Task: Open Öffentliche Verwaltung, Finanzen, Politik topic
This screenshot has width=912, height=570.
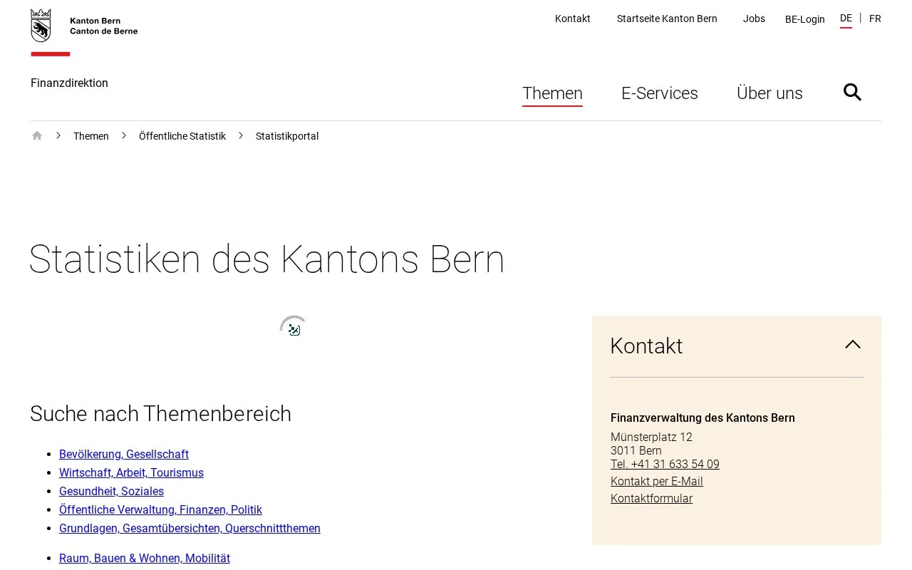Action: (x=160, y=509)
